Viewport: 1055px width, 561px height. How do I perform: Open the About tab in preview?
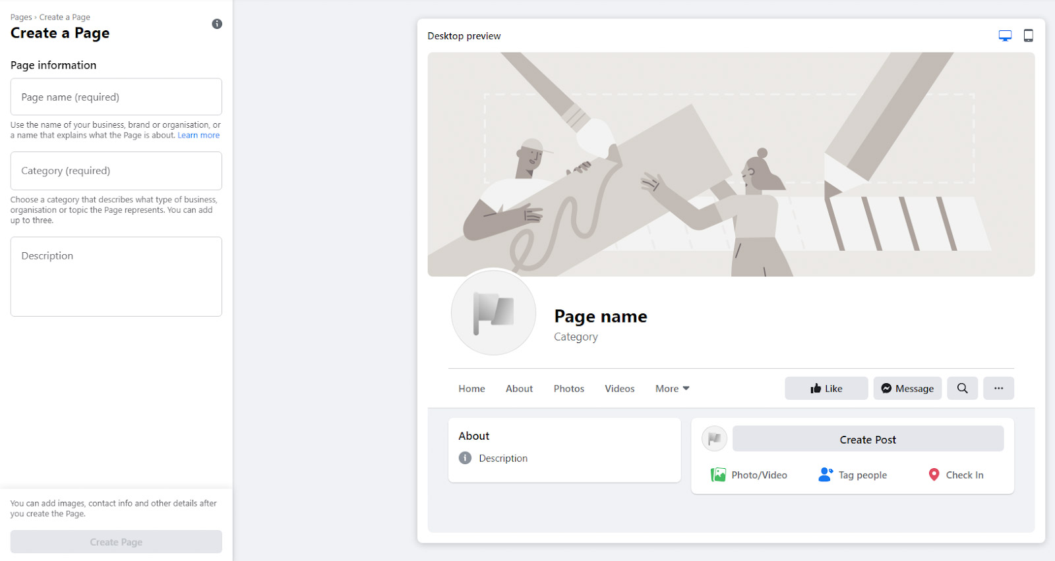click(519, 388)
